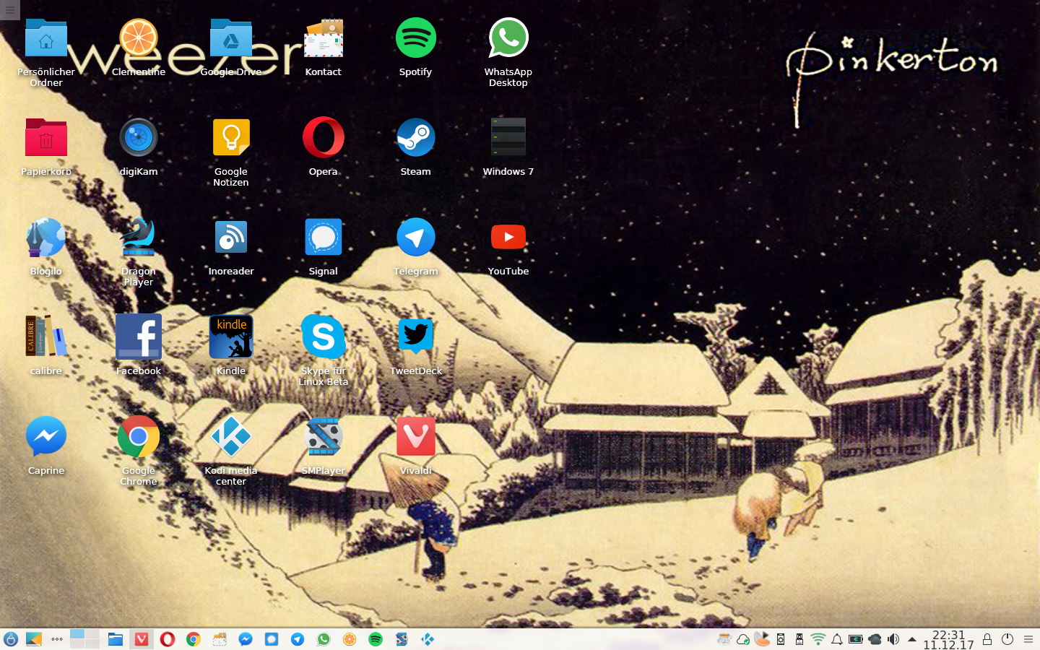Viewport: 1040px width, 650px height.
Task: Click the Clementine orange taskbar icon
Action: tap(350, 639)
